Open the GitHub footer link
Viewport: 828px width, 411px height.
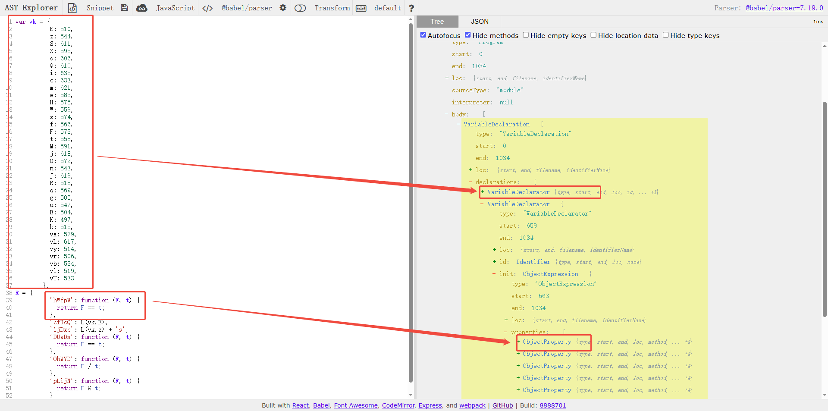pos(502,405)
